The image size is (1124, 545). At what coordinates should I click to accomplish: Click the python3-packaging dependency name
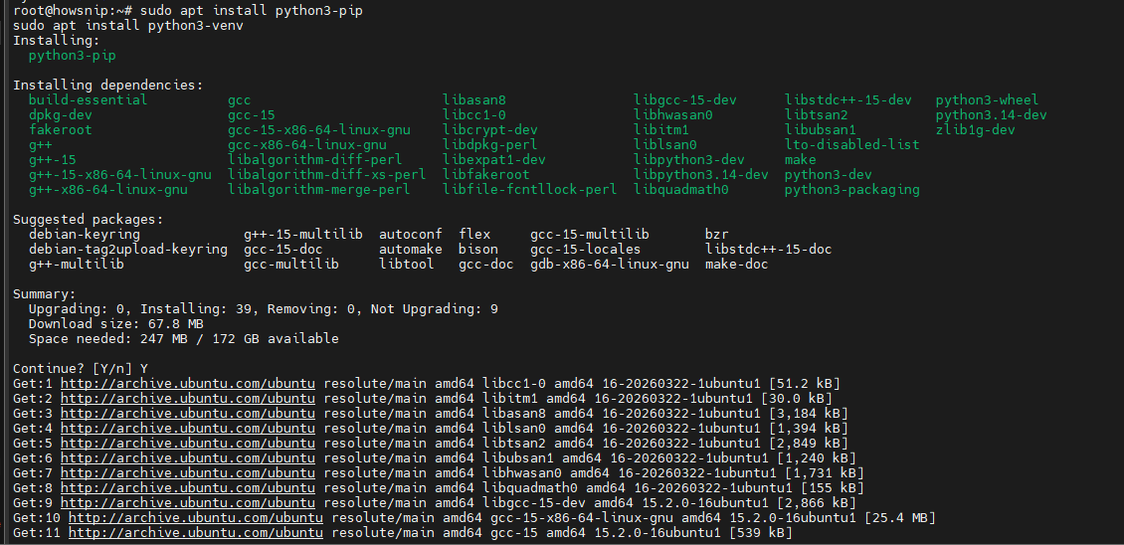coord(852,190)
